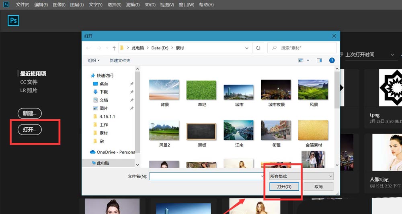Click the 打开(O) button
This screenshot has width=402, height=214.
pos(284,187)
